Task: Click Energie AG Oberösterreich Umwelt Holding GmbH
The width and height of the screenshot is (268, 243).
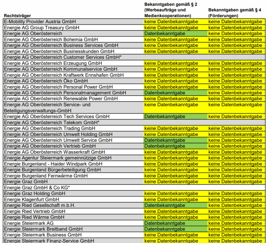Action: (58, 134)
